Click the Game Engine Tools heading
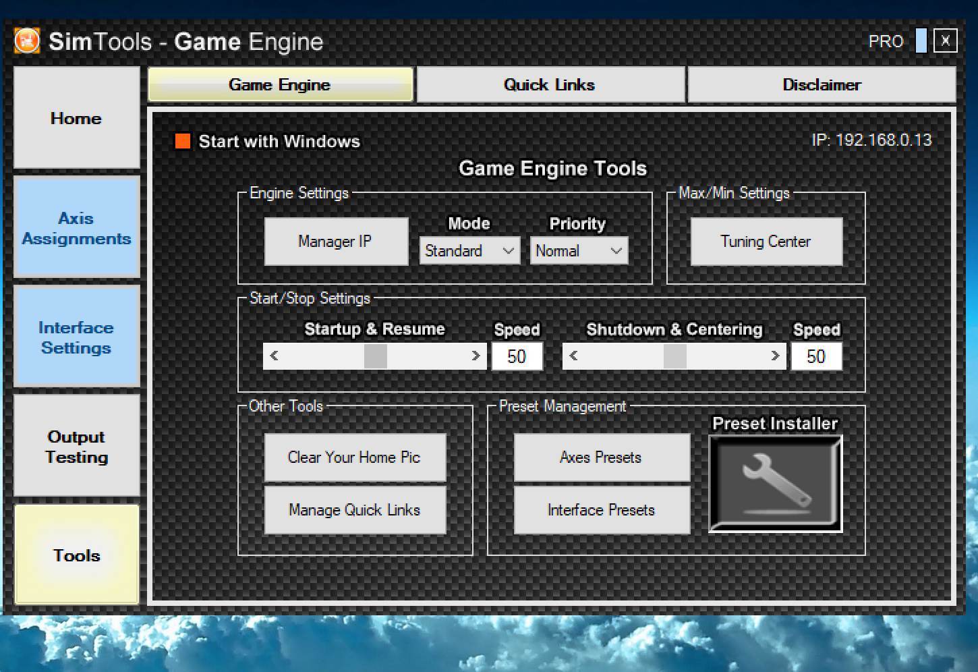Screen dimensions: 978x672 coord(552,168)
